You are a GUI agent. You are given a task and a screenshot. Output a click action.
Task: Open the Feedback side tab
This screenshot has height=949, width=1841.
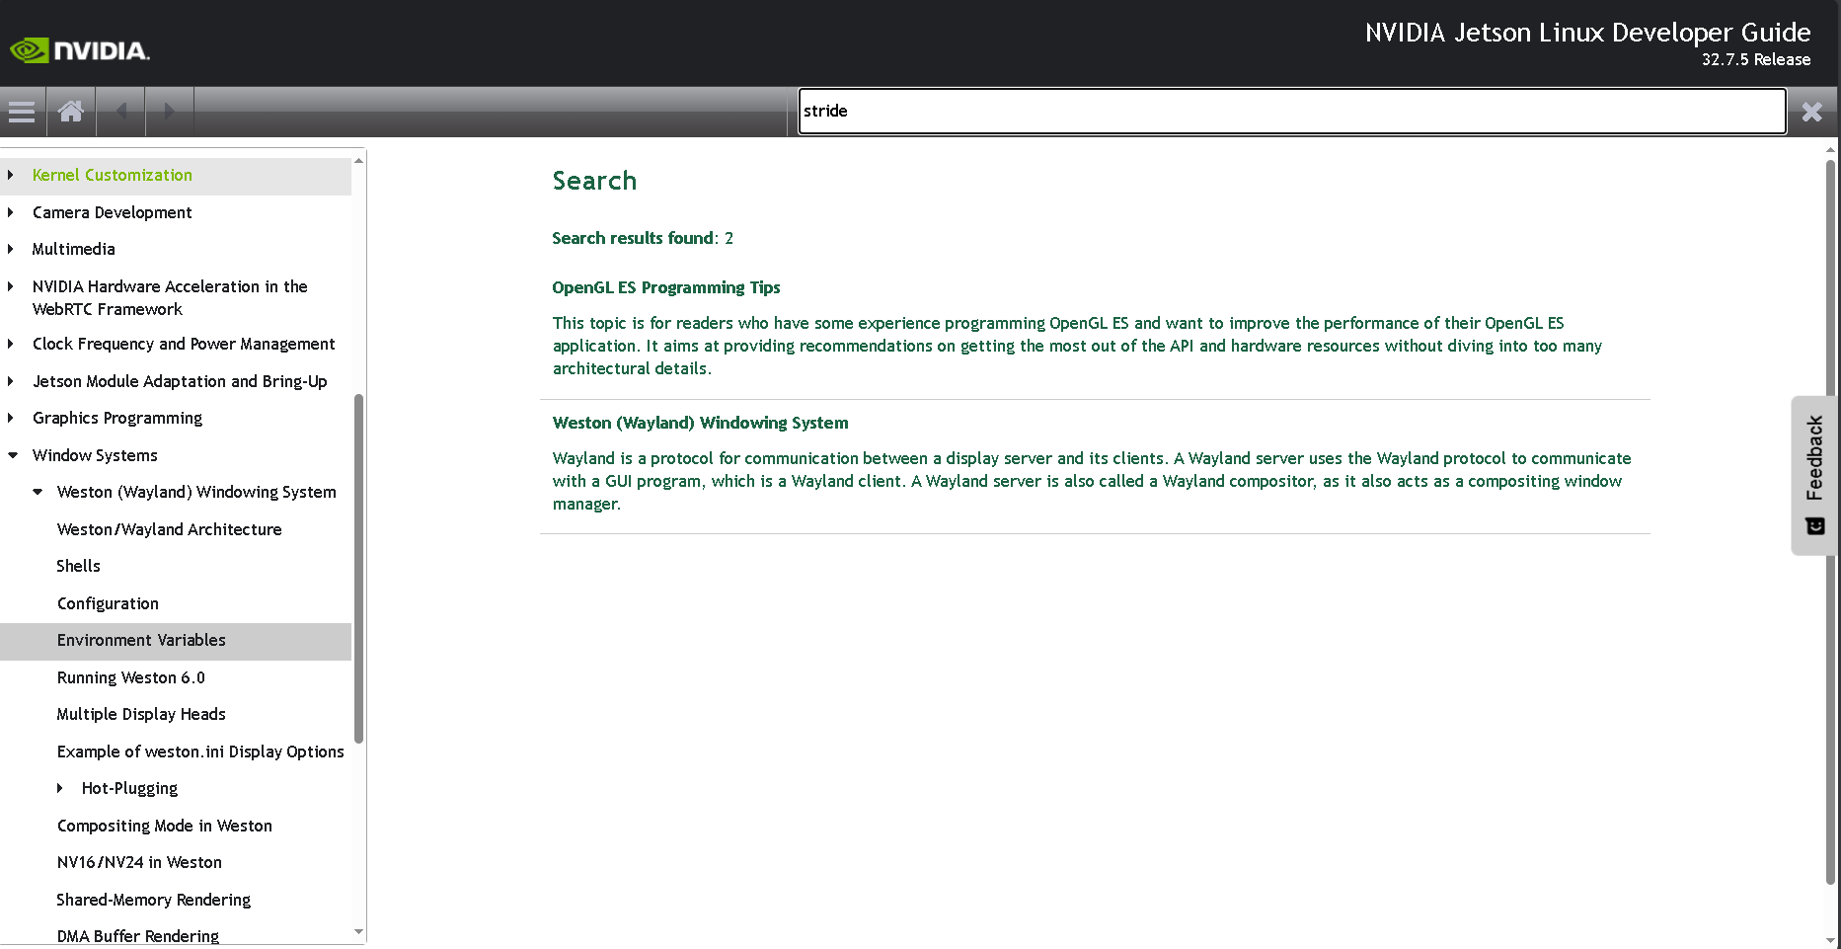pyautogui.click(x=1814, y=474)
